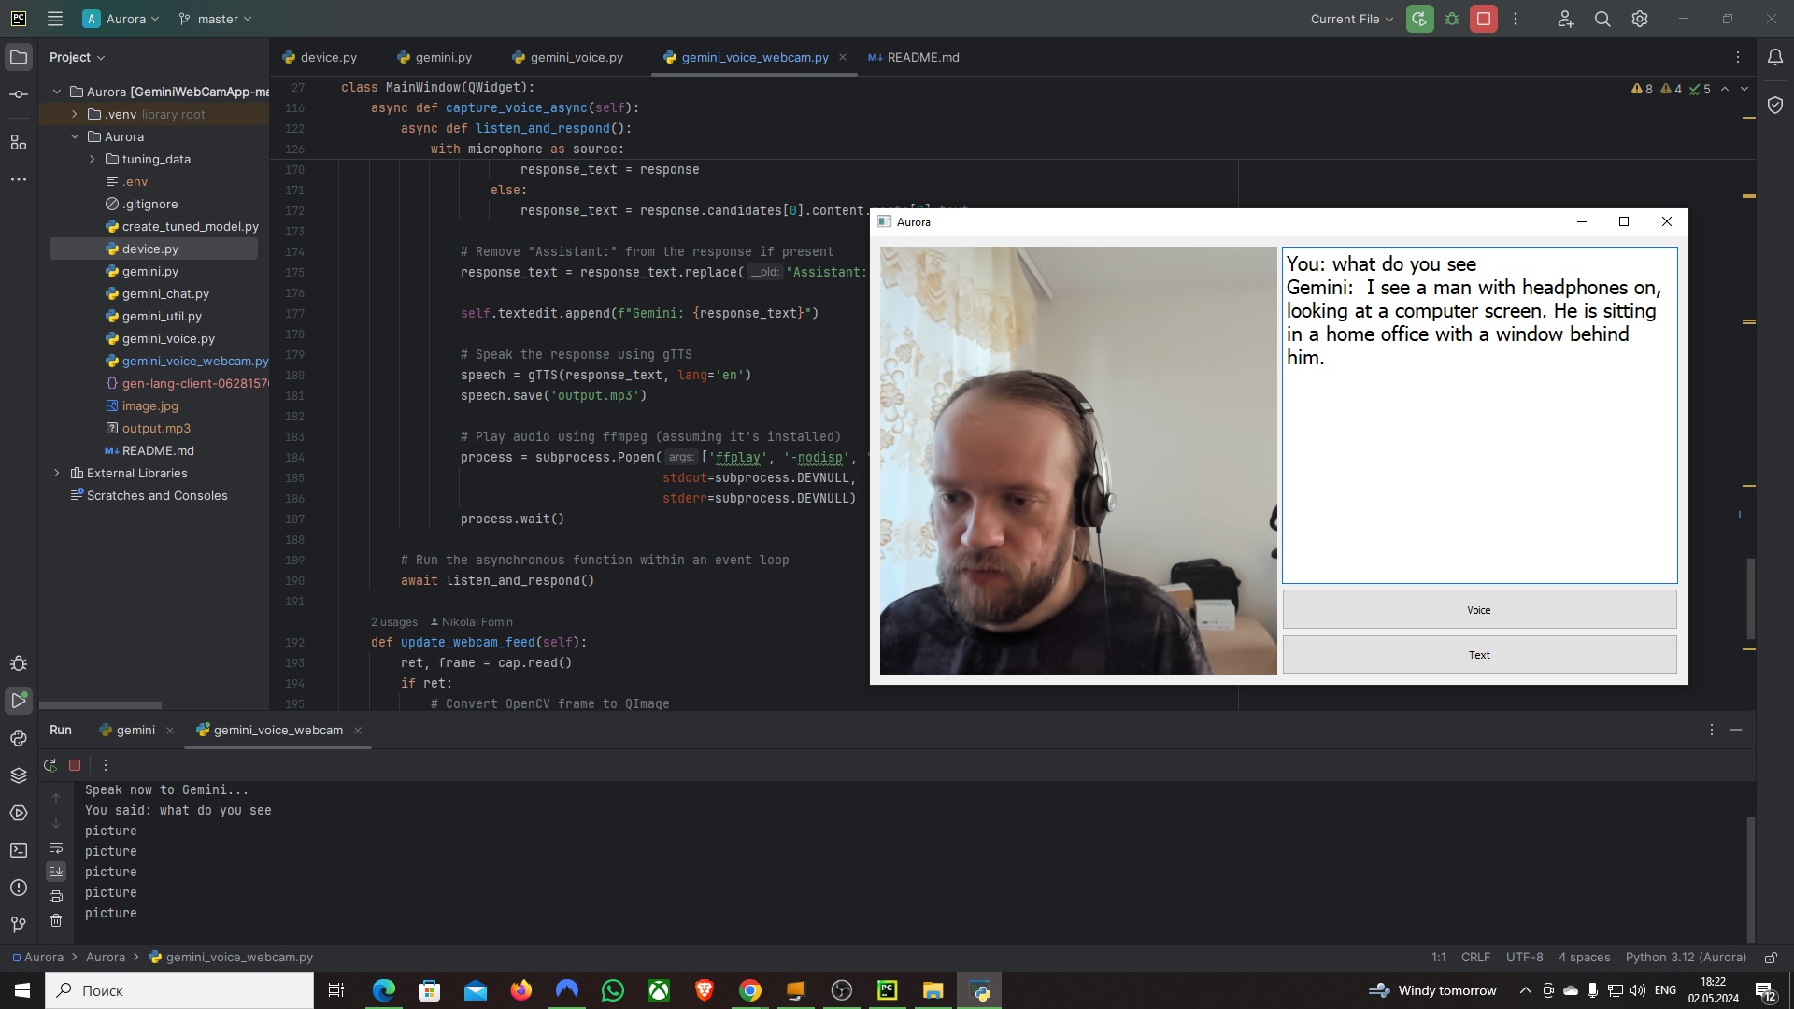Open the Current File run configuration dropdown
Image resolution: width=1794 pixels, height=1009 pixels.
[1351, 19]
